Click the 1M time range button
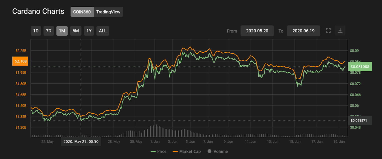The image size is (382, 159). pos(62,31)
